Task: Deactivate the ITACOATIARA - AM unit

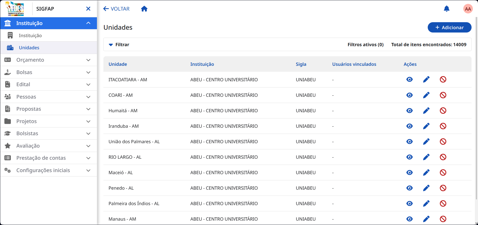Action: point(443,79)
